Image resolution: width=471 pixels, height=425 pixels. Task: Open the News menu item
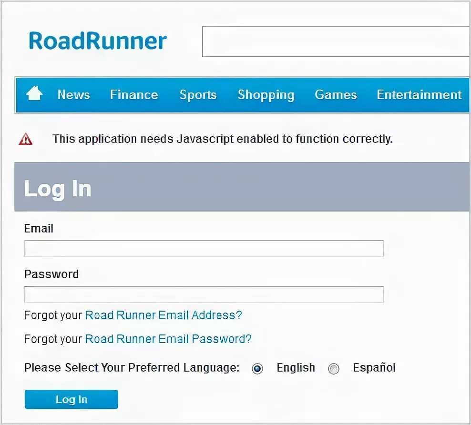[73, 95]
